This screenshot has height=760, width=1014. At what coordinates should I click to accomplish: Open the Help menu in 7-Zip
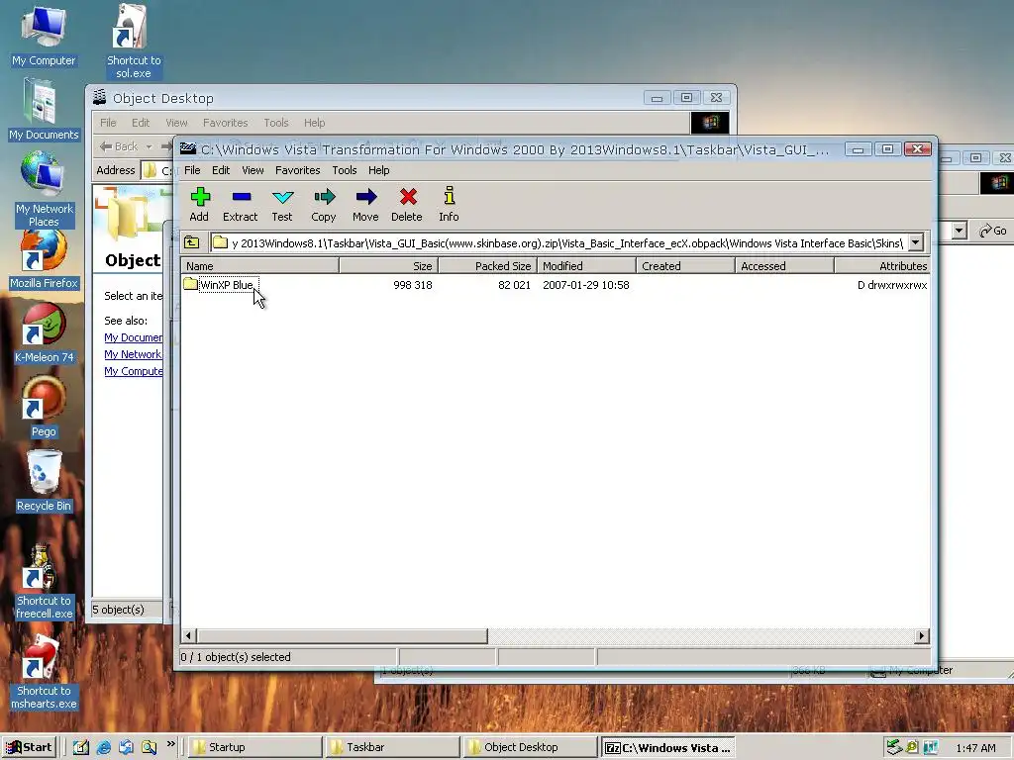point(379,170)
